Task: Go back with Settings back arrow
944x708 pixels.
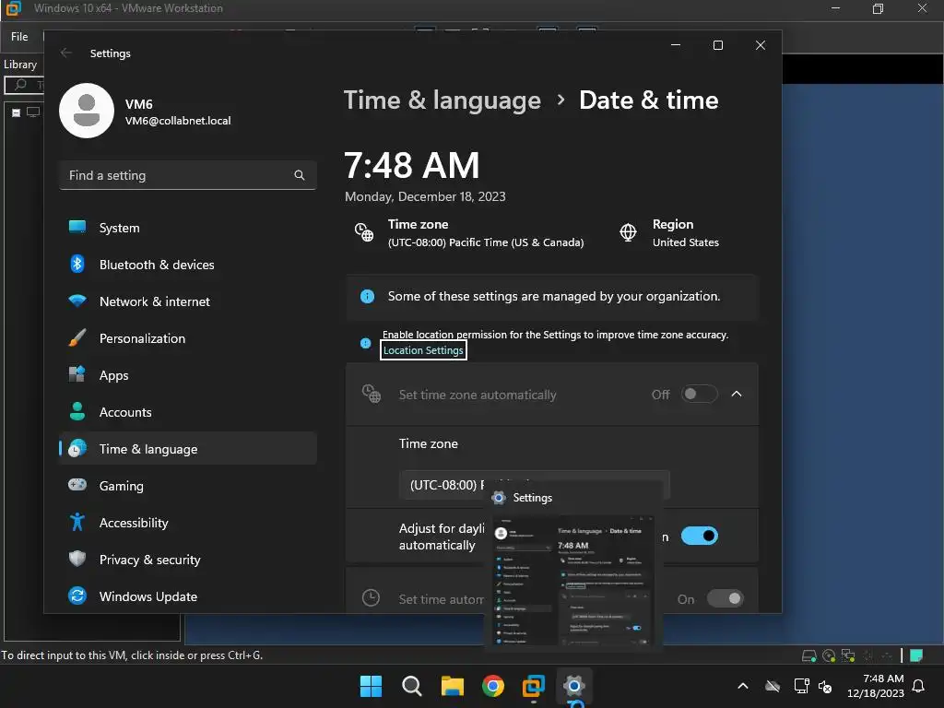Action: pos(66,53)
